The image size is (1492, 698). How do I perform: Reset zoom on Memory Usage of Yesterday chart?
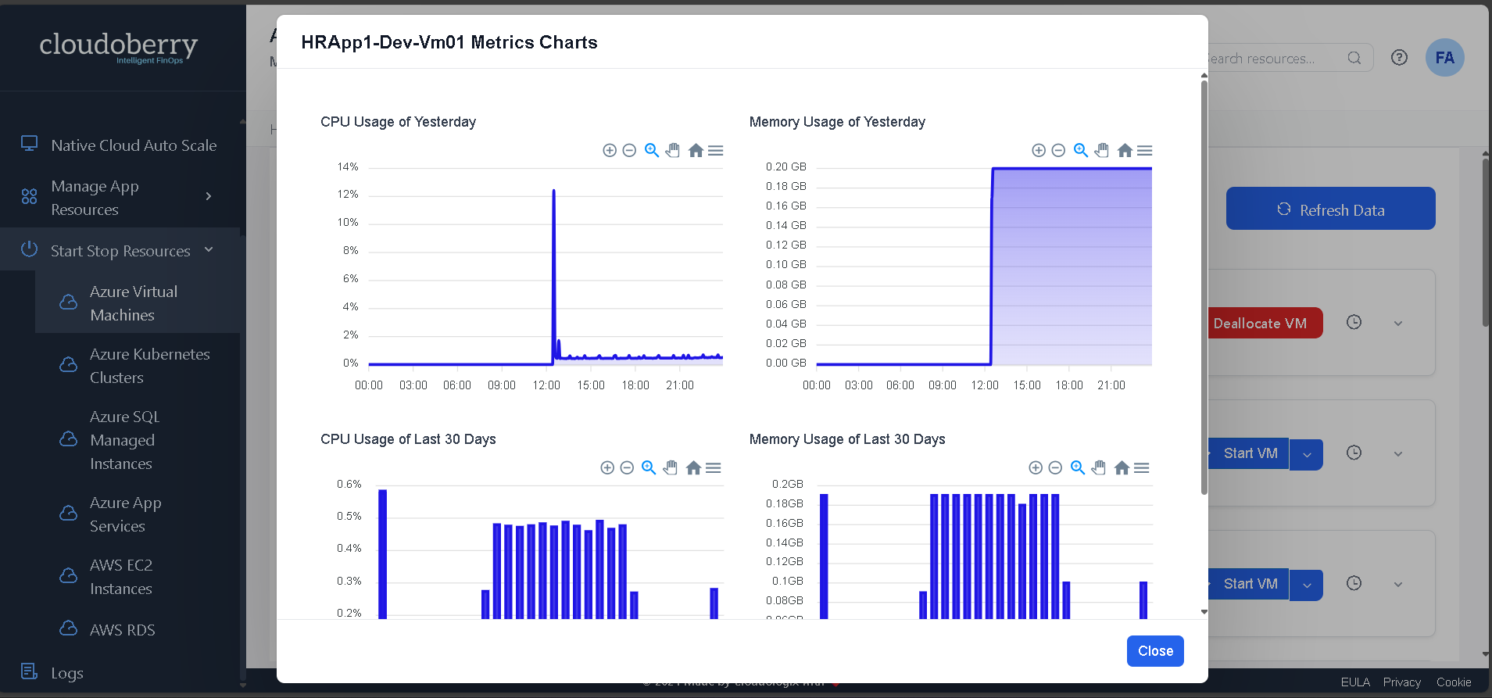[x=1125, y=150]
